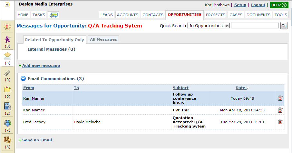This screenshot has height=153, width=292.
Task: Open the people group sidebar icon
Action: pos(7,123)
